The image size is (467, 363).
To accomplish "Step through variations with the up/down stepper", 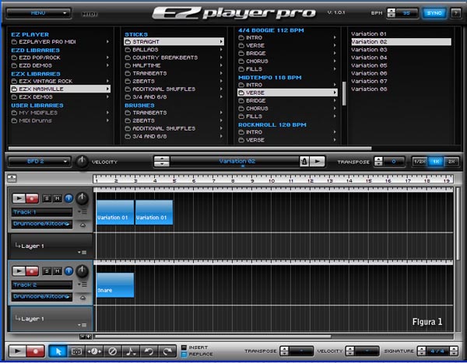I will click(x=162, y=162).
